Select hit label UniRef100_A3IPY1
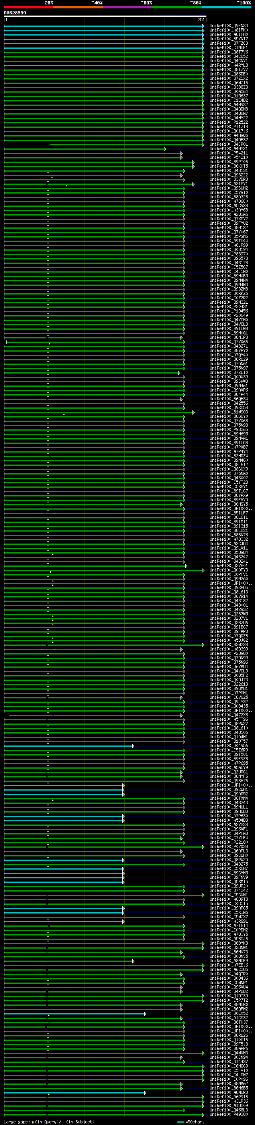255x1125 pixels. pyautogui.click(x=228, y=184)
